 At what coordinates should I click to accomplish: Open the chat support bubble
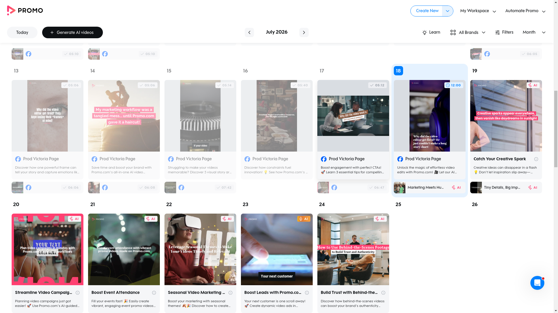click(537, 283)
